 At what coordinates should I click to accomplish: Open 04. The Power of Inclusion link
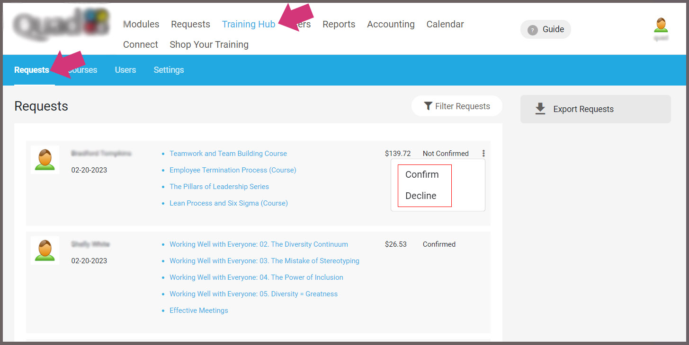[256, 277]
